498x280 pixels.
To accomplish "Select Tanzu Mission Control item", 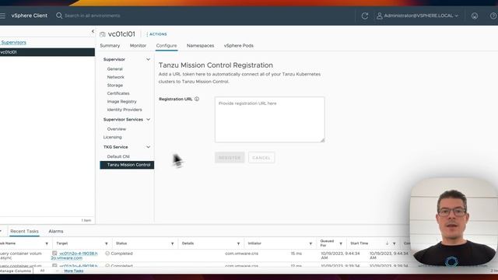I will (x=127, y=165).
